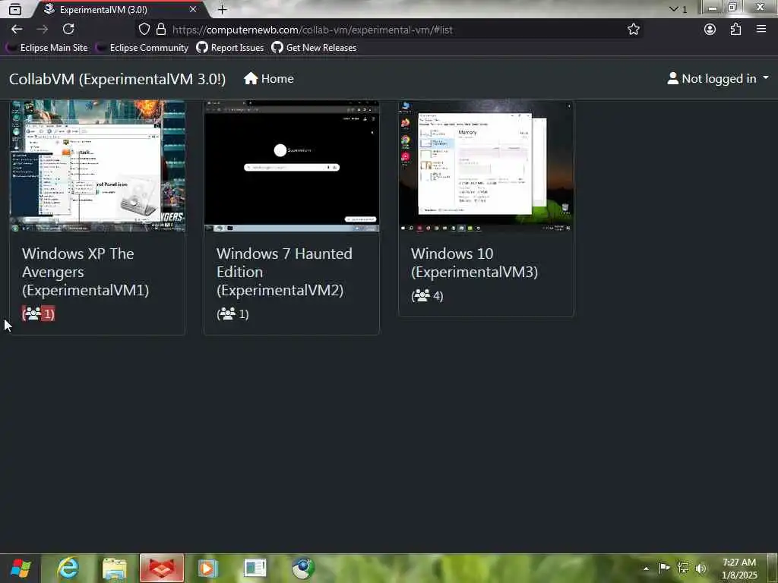This screenshot has height=583, width=778.
Task: Open the extensions puzzle icon
Action: coord(735,30)
